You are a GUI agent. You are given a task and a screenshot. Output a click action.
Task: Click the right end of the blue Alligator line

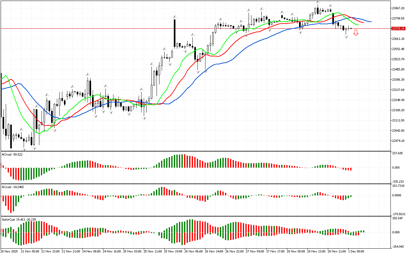[x=371, y=22]
